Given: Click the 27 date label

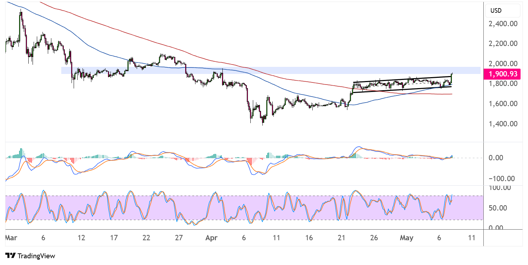Looking at the screenshot, I should [179, 238].
